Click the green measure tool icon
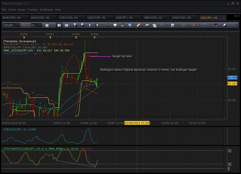241x174 pixels. 108,25
